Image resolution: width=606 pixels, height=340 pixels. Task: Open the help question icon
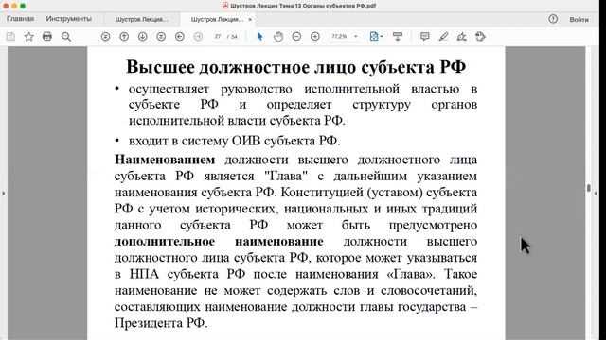[553, 19]
